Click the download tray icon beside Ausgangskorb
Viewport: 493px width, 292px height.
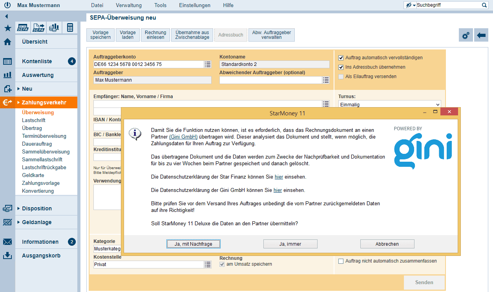point(7,255)
